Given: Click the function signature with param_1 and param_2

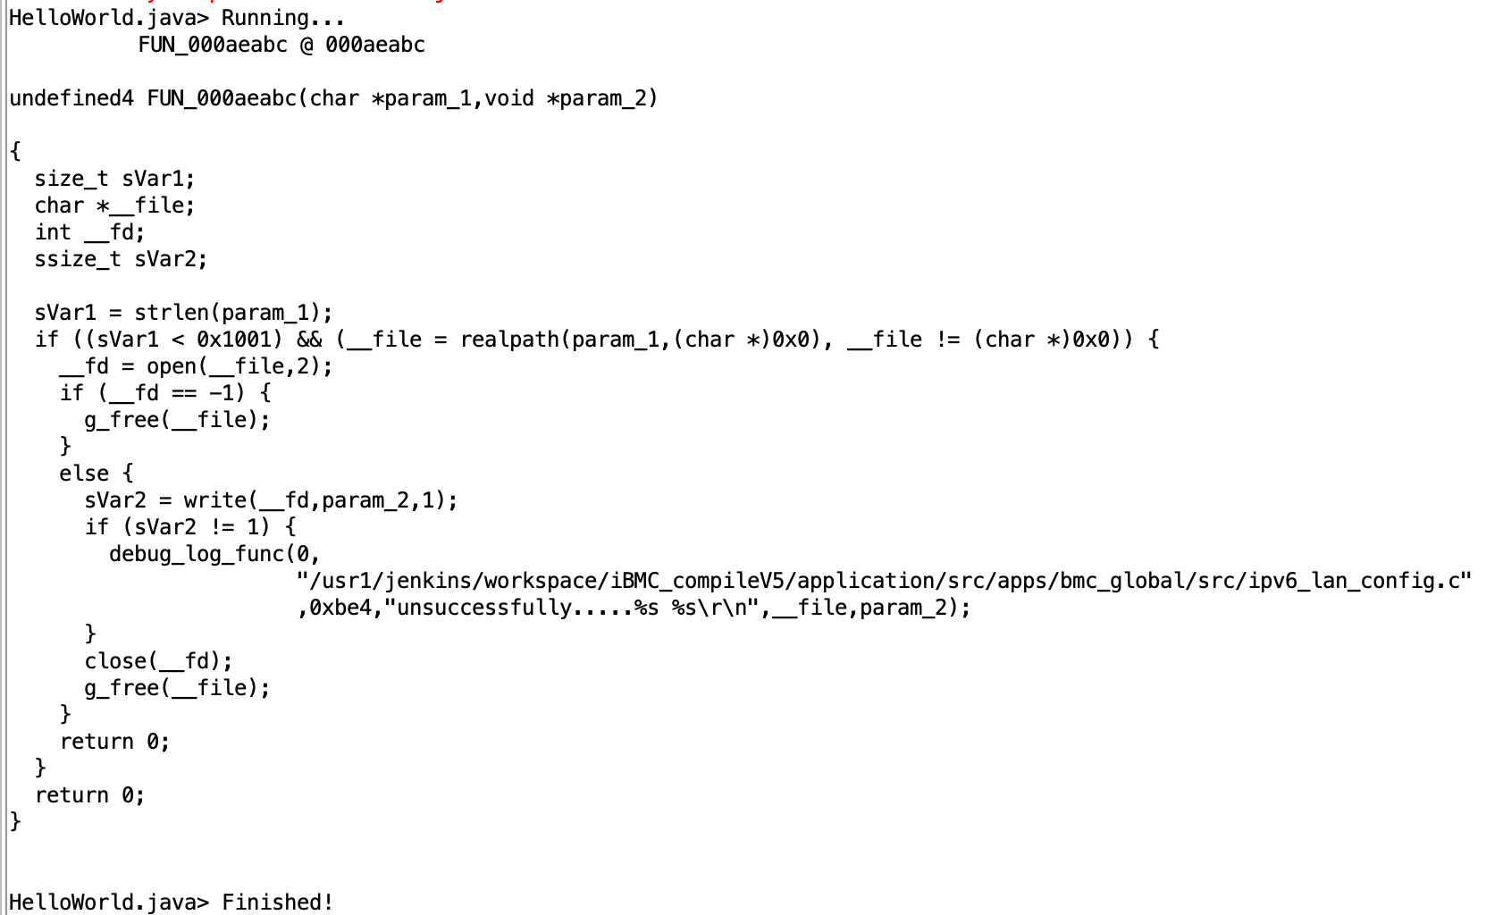Looking at the screenshot, I should [333, 98].
